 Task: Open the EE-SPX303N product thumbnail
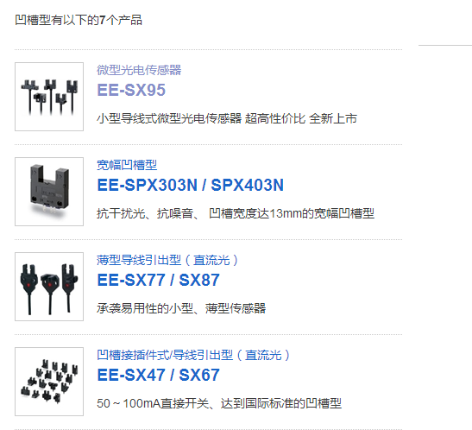pyautogui.click(x=49, y=192)
